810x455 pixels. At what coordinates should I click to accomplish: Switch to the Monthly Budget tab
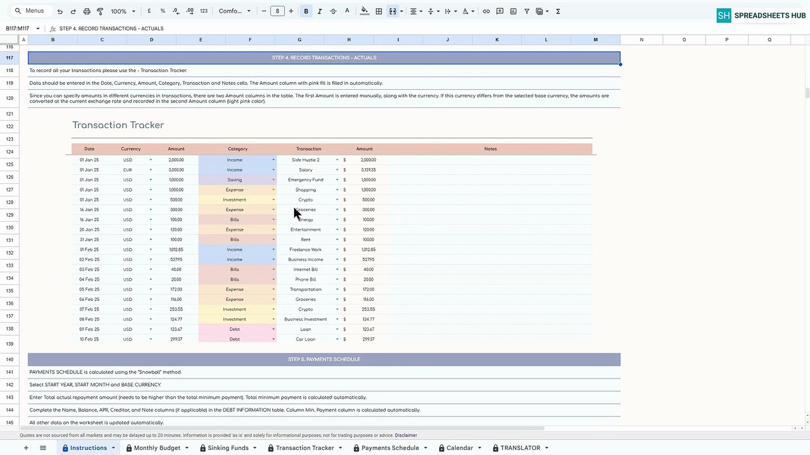click(157, 448)
